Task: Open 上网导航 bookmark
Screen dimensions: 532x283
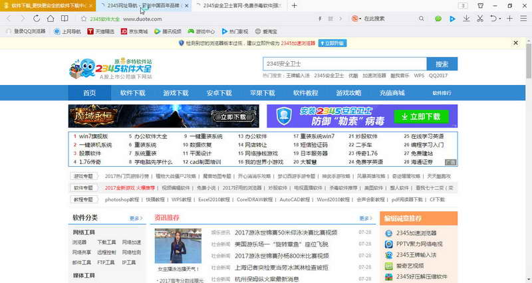Action: 67,31
